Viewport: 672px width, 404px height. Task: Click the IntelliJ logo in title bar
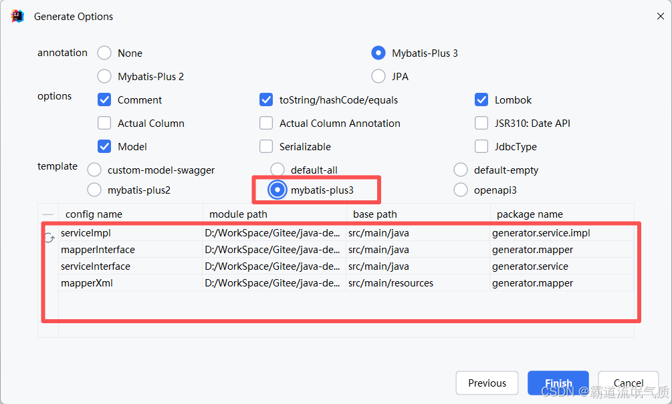[17, 16]
